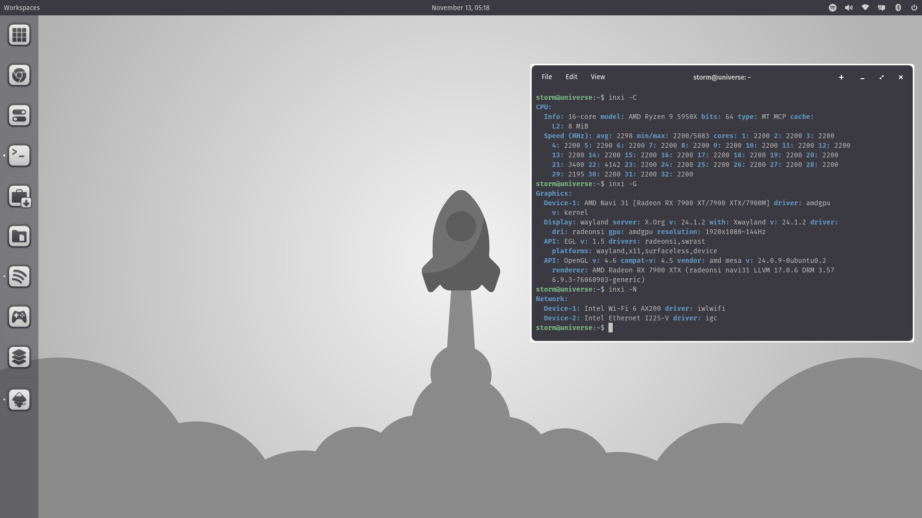
Task: Open the terminal View menu
Action: tap(598, 77)
